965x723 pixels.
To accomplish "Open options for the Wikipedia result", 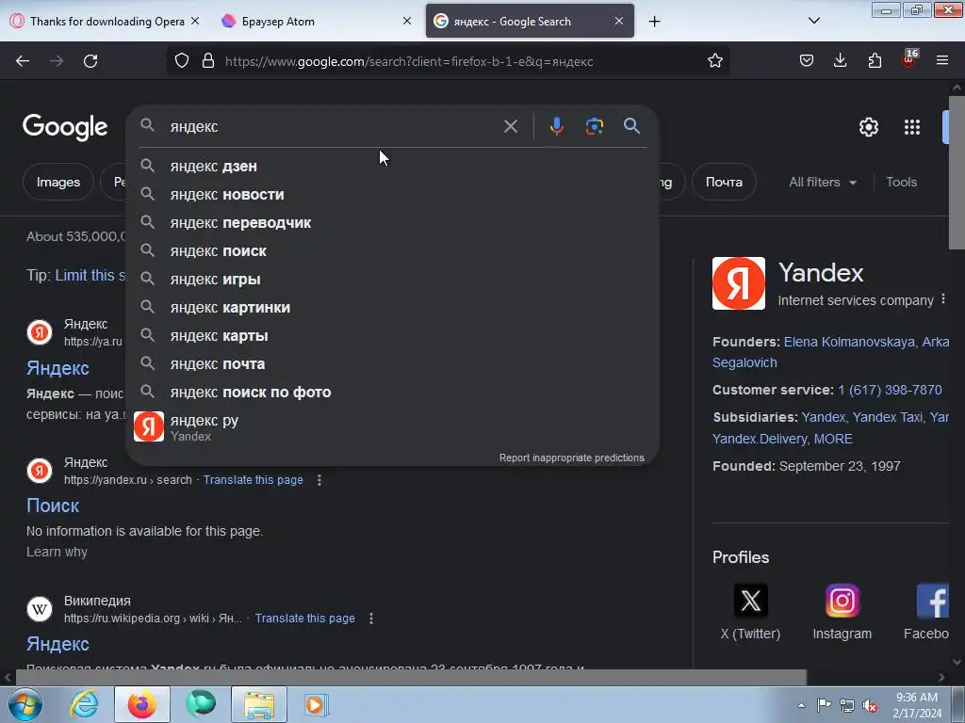I will [370, 619].
